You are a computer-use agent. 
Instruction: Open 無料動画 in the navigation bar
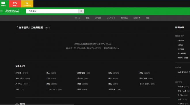point(124,18)
